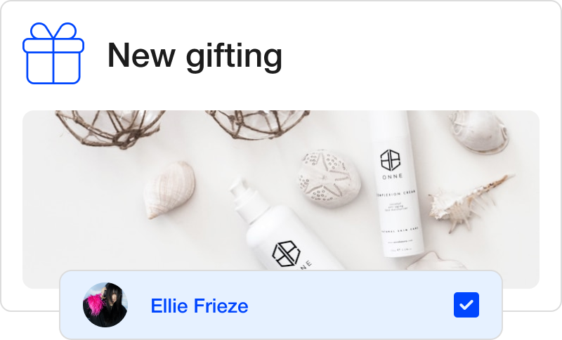The width and height of the screenshot is (562, 340).
Task: Click the "Complexion Cream" label on the tube
Action: tap(396, 193)
